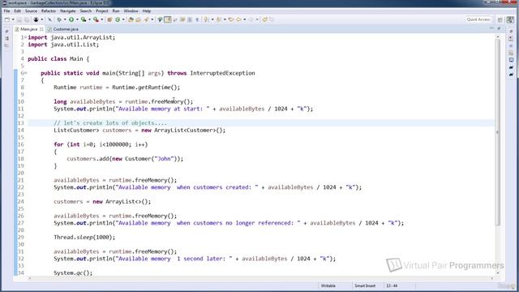Toggle the icon left of highlighted toolbar toggle

(x=161, y=19)
